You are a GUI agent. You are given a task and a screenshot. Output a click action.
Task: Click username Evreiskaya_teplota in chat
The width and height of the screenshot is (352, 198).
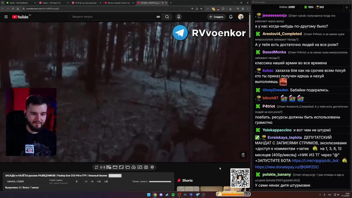pos(285,137)
